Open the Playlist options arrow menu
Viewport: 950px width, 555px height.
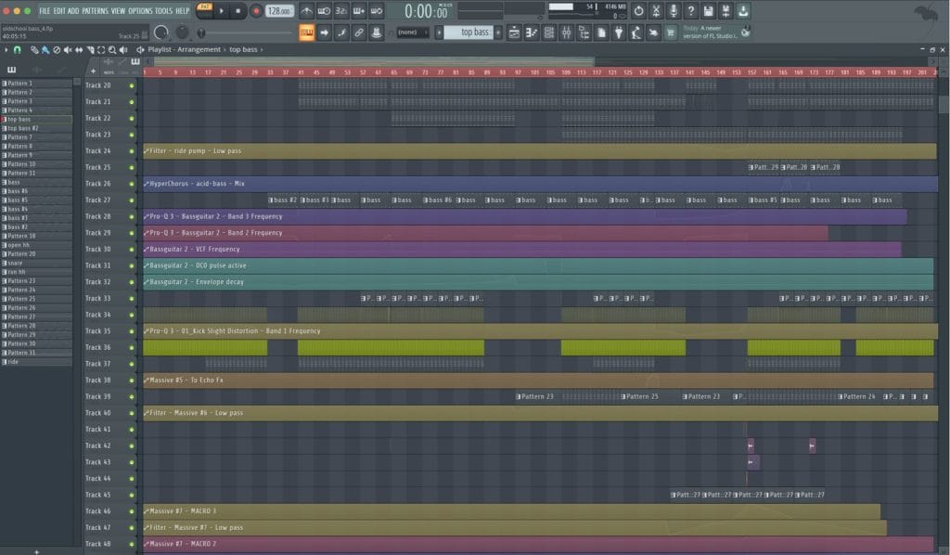pyautogui.click(x=6, y=50)
